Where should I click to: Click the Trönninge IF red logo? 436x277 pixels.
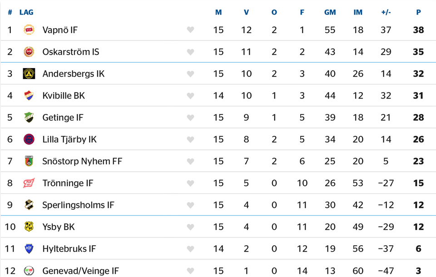(29, 183)
